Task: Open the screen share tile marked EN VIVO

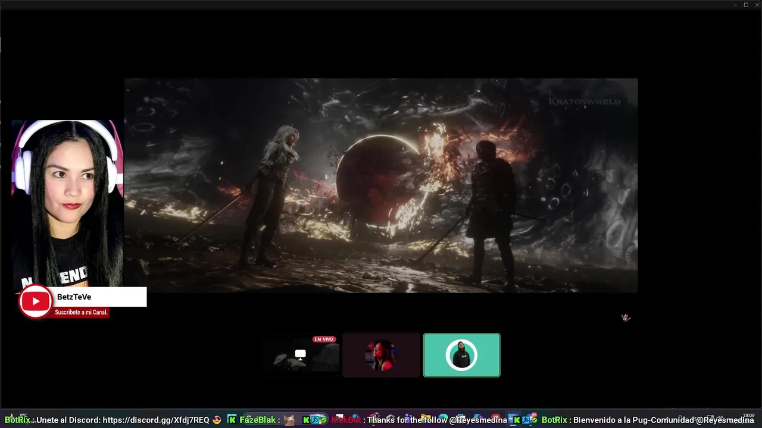Action: point(301,355)
